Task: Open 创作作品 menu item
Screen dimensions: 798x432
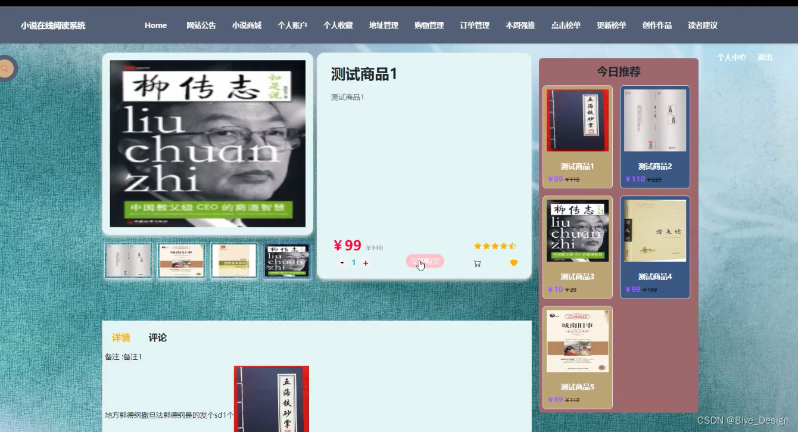Action: [x=657, y=25]
